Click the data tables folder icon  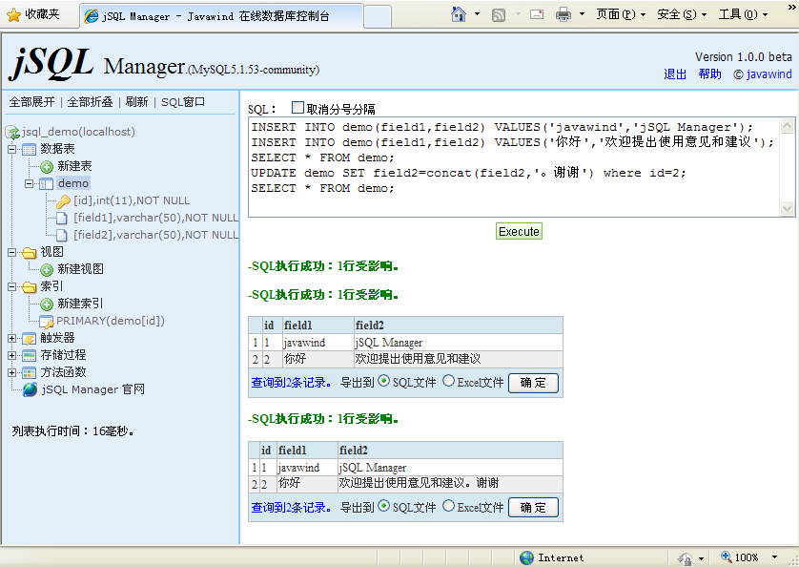[29, 150]
